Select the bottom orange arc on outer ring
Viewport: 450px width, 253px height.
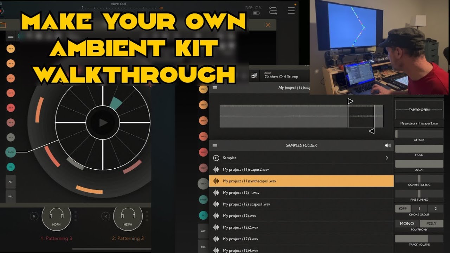click(x=89, y=190)
